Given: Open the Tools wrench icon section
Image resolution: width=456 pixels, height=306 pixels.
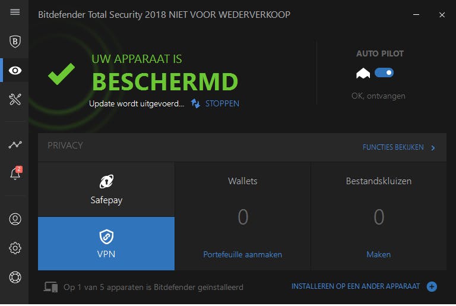Looking at the screenshot, I should tap(15, 99).
